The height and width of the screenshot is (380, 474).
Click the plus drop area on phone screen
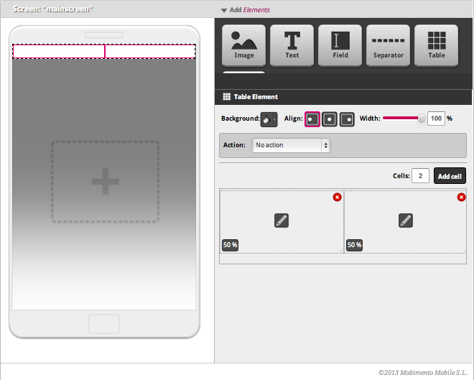pyautogui.click(x=105, y=182)
